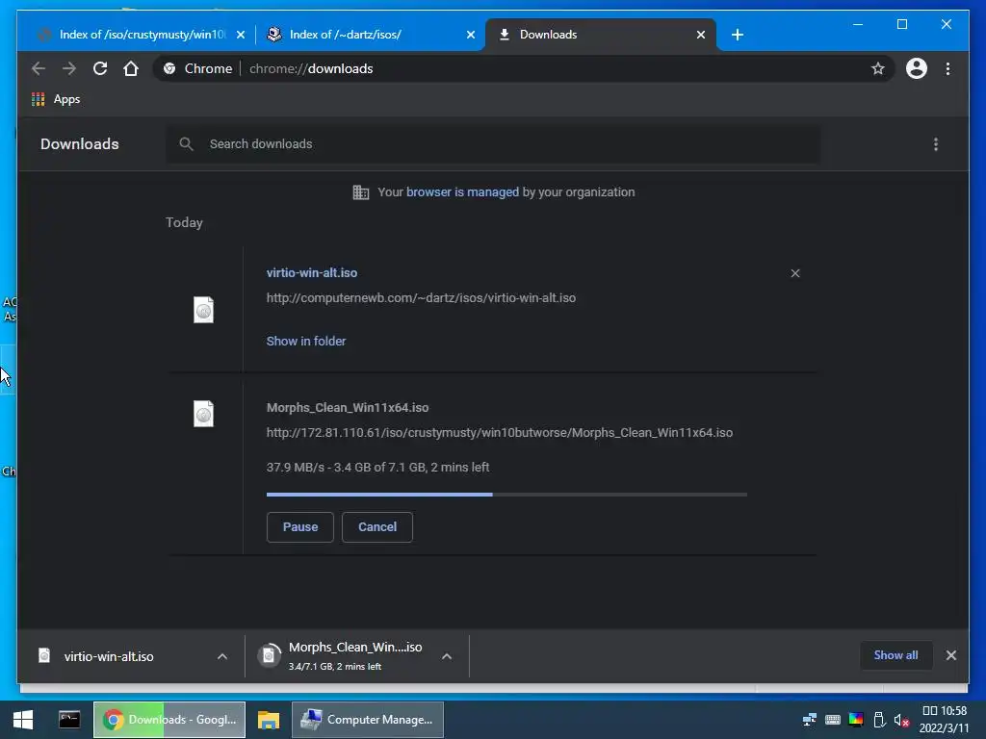Click the network icon in system tray
Viewport: 986px width, 739px height.
click(x=809, y=720)
